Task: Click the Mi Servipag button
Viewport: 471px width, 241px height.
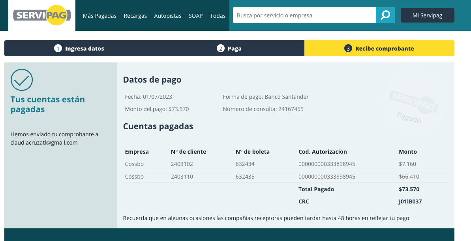Action: (427, 15)
